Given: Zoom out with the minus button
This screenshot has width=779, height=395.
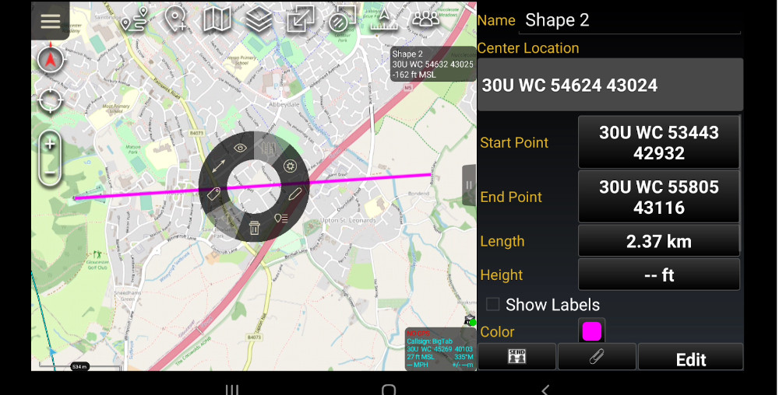Looking at the screenshot, I should pos(50,173).
